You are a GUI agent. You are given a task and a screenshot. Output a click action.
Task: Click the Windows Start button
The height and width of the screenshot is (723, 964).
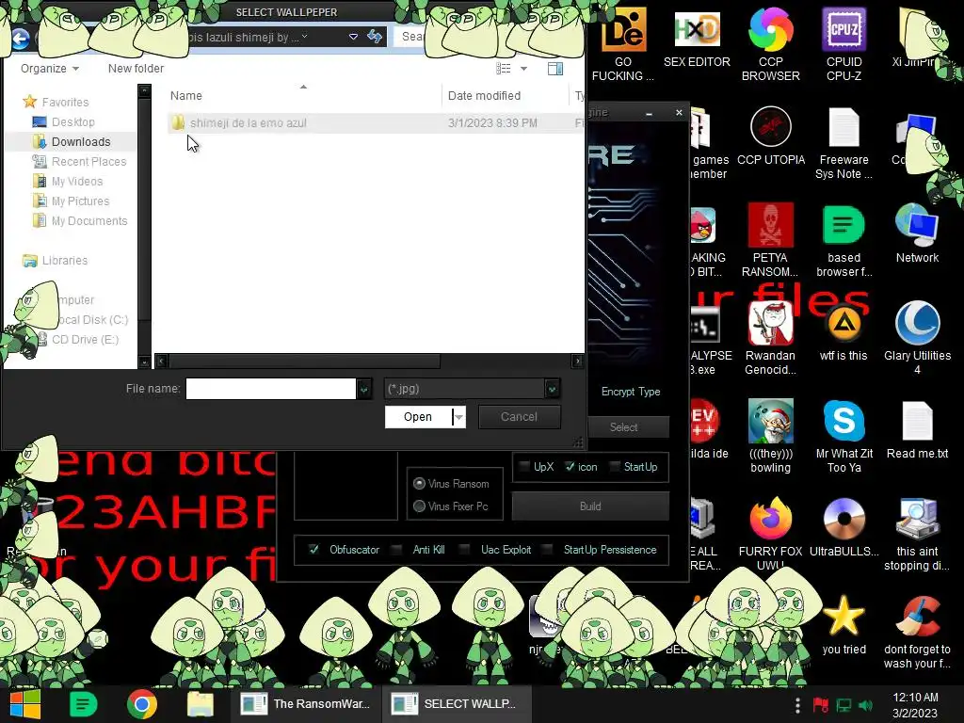tap(24, 704)
